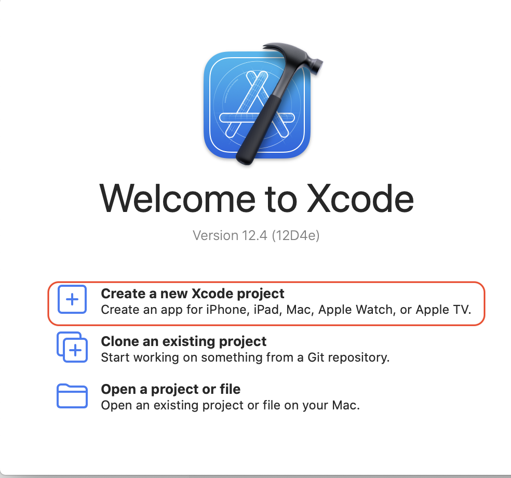
Task: Click "Start working on something from a Git repository"
Action: pyautogui.click(x=246, y=357)
